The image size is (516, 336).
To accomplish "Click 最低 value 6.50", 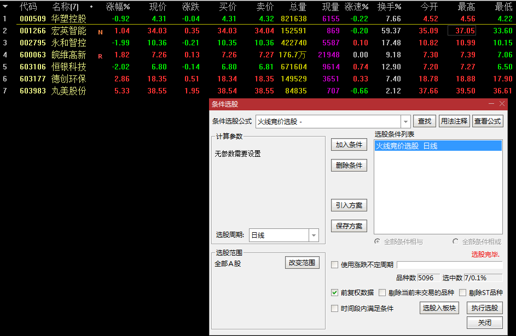I will (x=505, y=67).
